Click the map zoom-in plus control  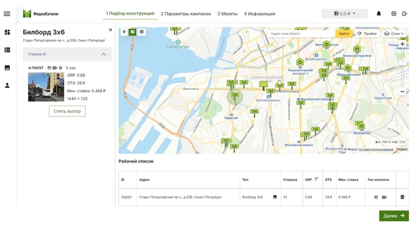[x=402, y=44]
